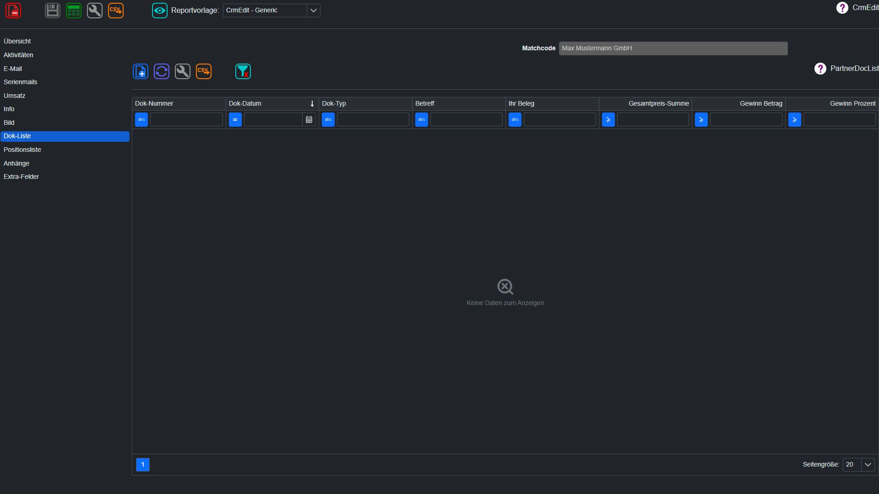879x494 pixels.
Task: Go to E-Mail in sidebar
Action: click(x=65, y=69)
